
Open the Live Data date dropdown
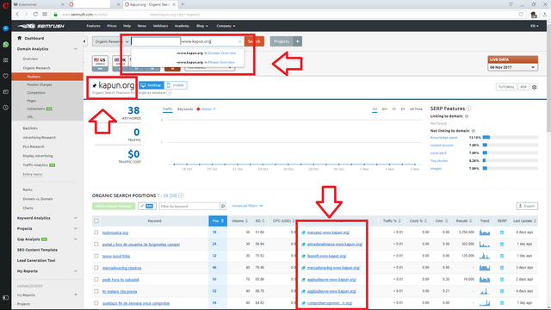click(x=512, y=67)
